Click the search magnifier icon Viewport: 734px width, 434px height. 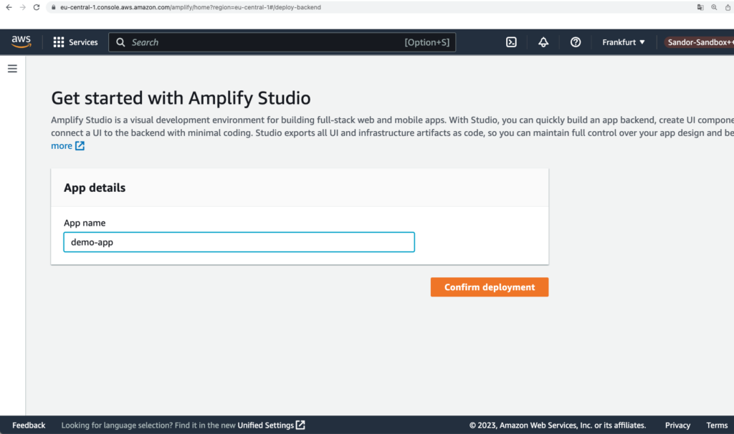(x=120, y=42)
